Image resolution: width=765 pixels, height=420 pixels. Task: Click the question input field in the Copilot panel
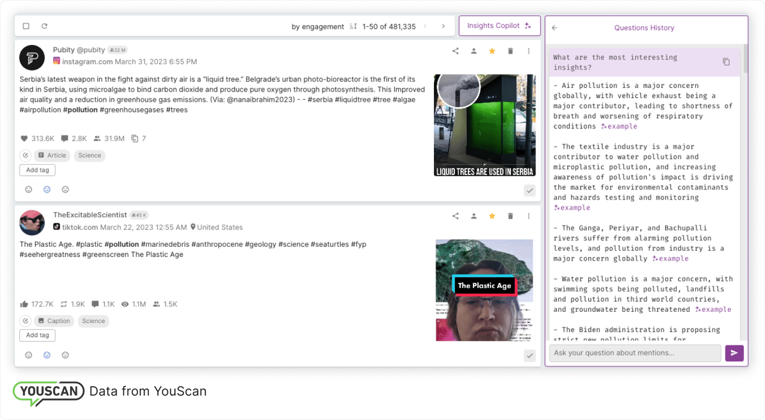coord(635,353)
